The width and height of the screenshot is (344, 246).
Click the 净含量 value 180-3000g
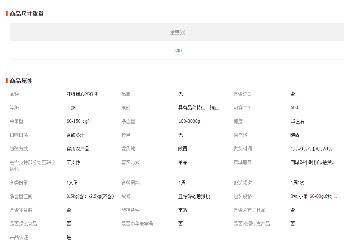tap(189, 121)
